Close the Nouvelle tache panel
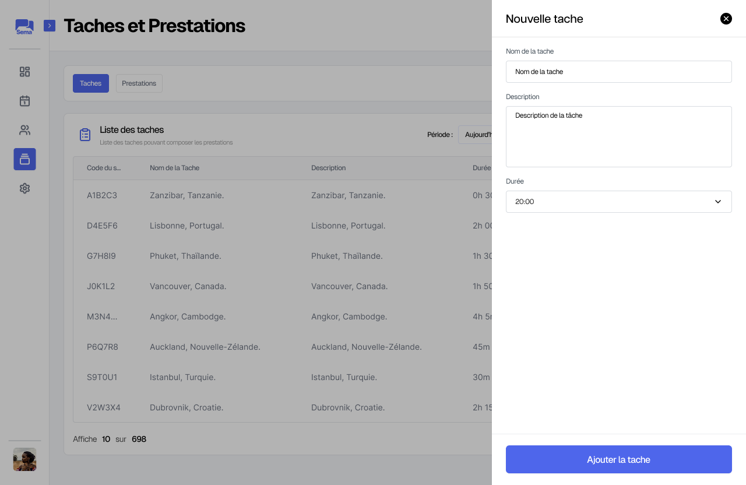Viewport: 746px width, 485px height. pyautogui.click(x=726, y=19)
